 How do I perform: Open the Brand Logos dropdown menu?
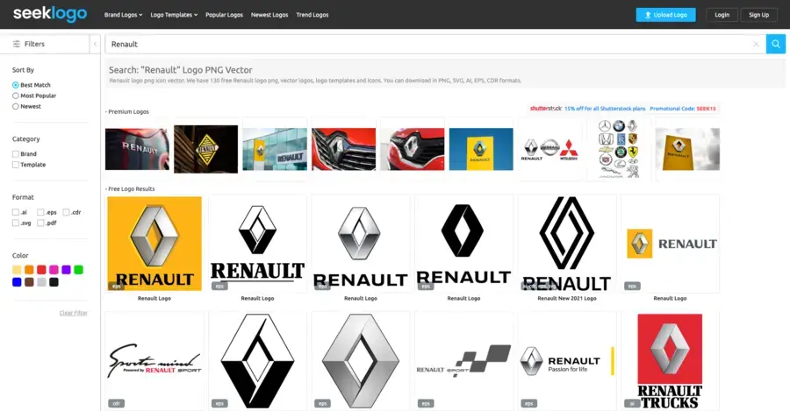[123, 15]
